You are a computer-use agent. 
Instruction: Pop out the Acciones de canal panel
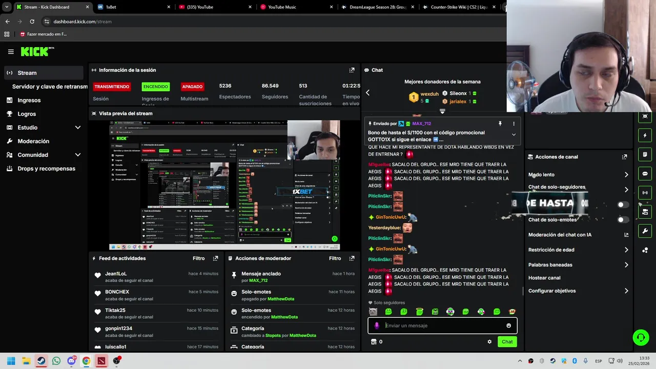point(624,157)
